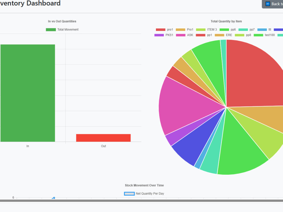The height and width of the screenshot is (212, 283).
Task: Click the green In bar
Action: tap(28, 93)
